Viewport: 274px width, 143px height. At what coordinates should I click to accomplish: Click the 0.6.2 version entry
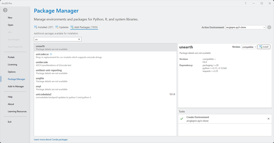205,62
